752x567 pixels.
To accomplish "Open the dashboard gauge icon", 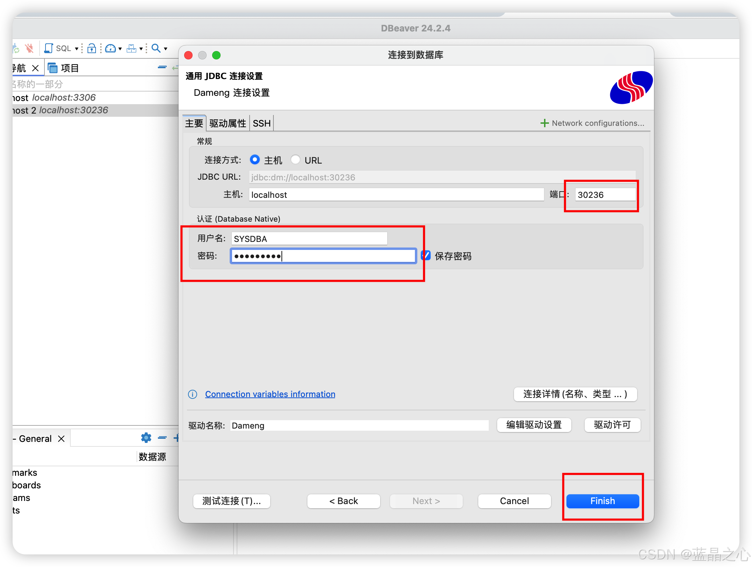I will coord(110,48).
